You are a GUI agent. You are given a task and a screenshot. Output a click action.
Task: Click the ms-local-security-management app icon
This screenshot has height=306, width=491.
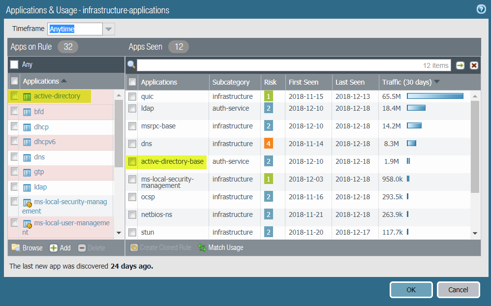click(28, 202)
